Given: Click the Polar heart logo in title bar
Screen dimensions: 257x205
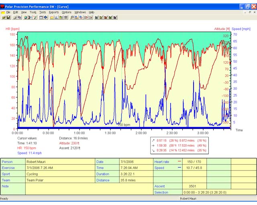Looking at the screenshot, I should [x=2, y=6].
